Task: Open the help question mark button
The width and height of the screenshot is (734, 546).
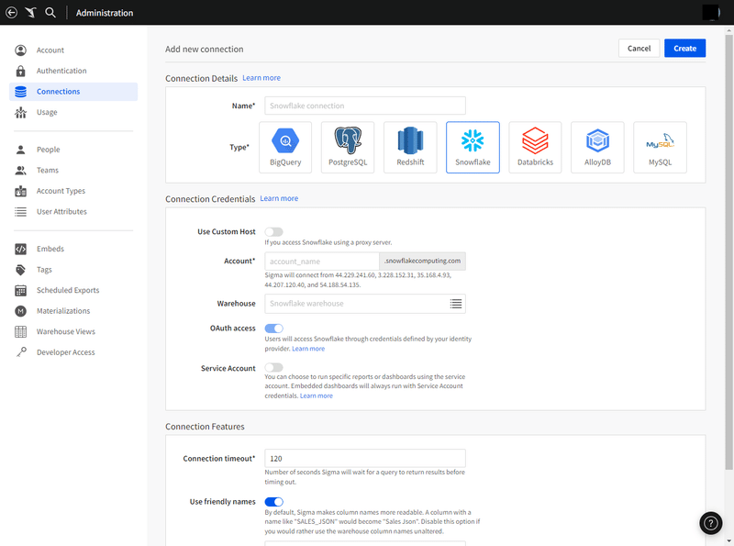Action: [x=710, y=523]
